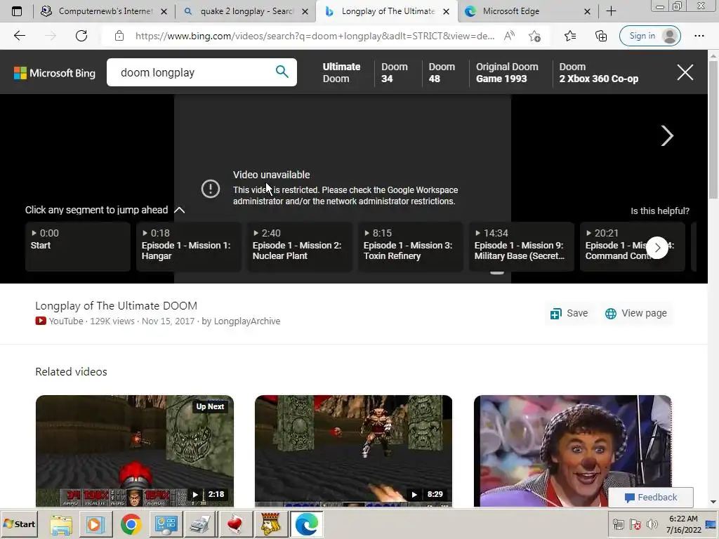719x539 pixels.
Task: Click the Start button
Action: pyautogui.click(x=19, y=524)
